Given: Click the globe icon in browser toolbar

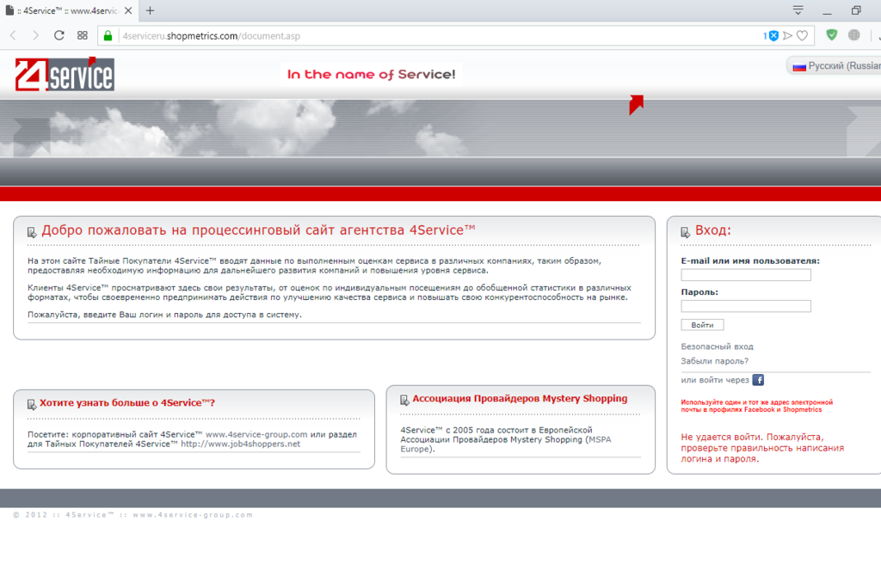Looking at the screenshot, I should 854,34.
